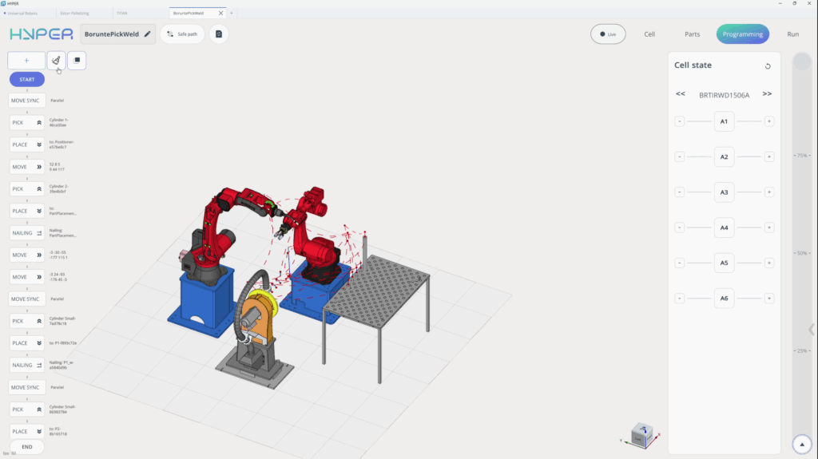Click the 3D view orientation cube
The height and width of the screenshot is (459, 818).
point(641,435)
